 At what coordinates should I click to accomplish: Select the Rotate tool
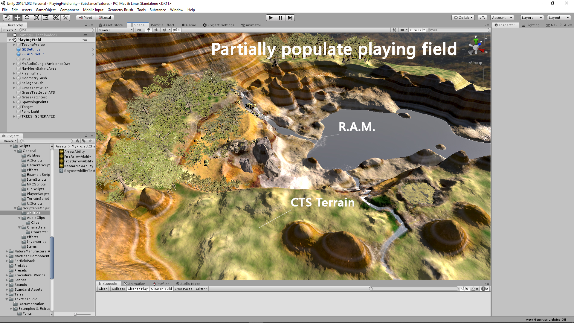(27, 18)
